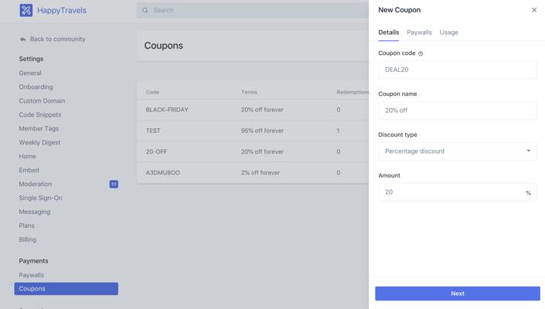This screenshot has height=309, width=545.
Task: Focus the Coupon name field
Action: pyautogui.click(x=457, y=110)
